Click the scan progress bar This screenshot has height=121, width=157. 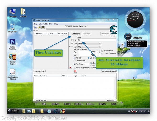[x=78, y=28]
